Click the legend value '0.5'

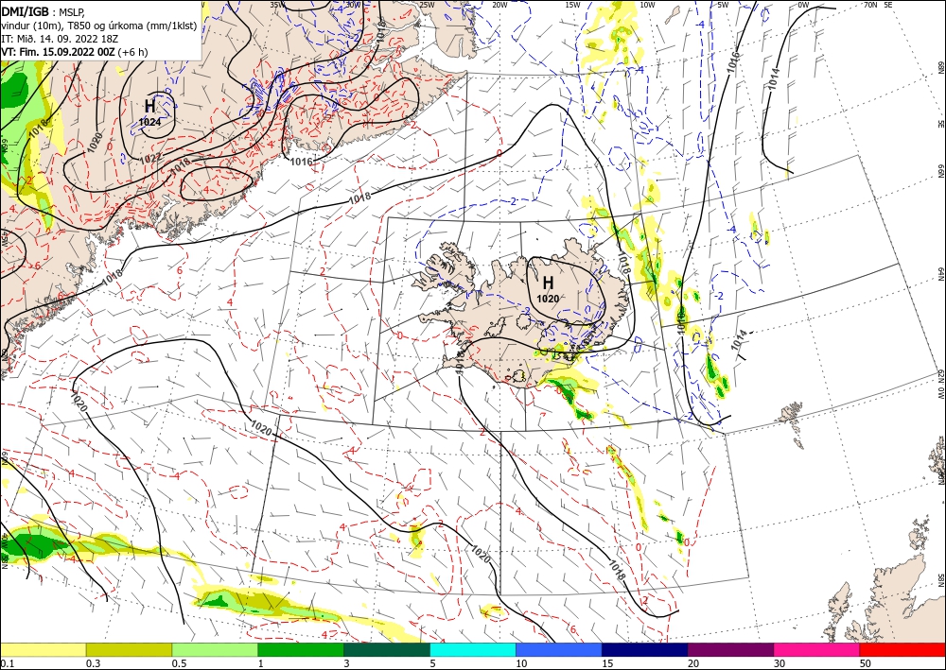tap(179, 663)
